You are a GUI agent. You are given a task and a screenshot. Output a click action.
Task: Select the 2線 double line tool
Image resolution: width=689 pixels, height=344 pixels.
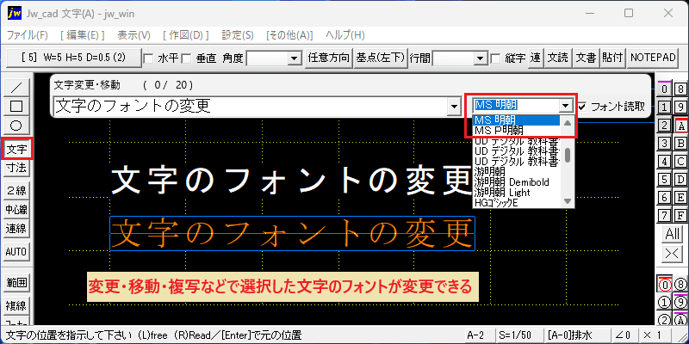pyautogui.click(x=16, y=190)
